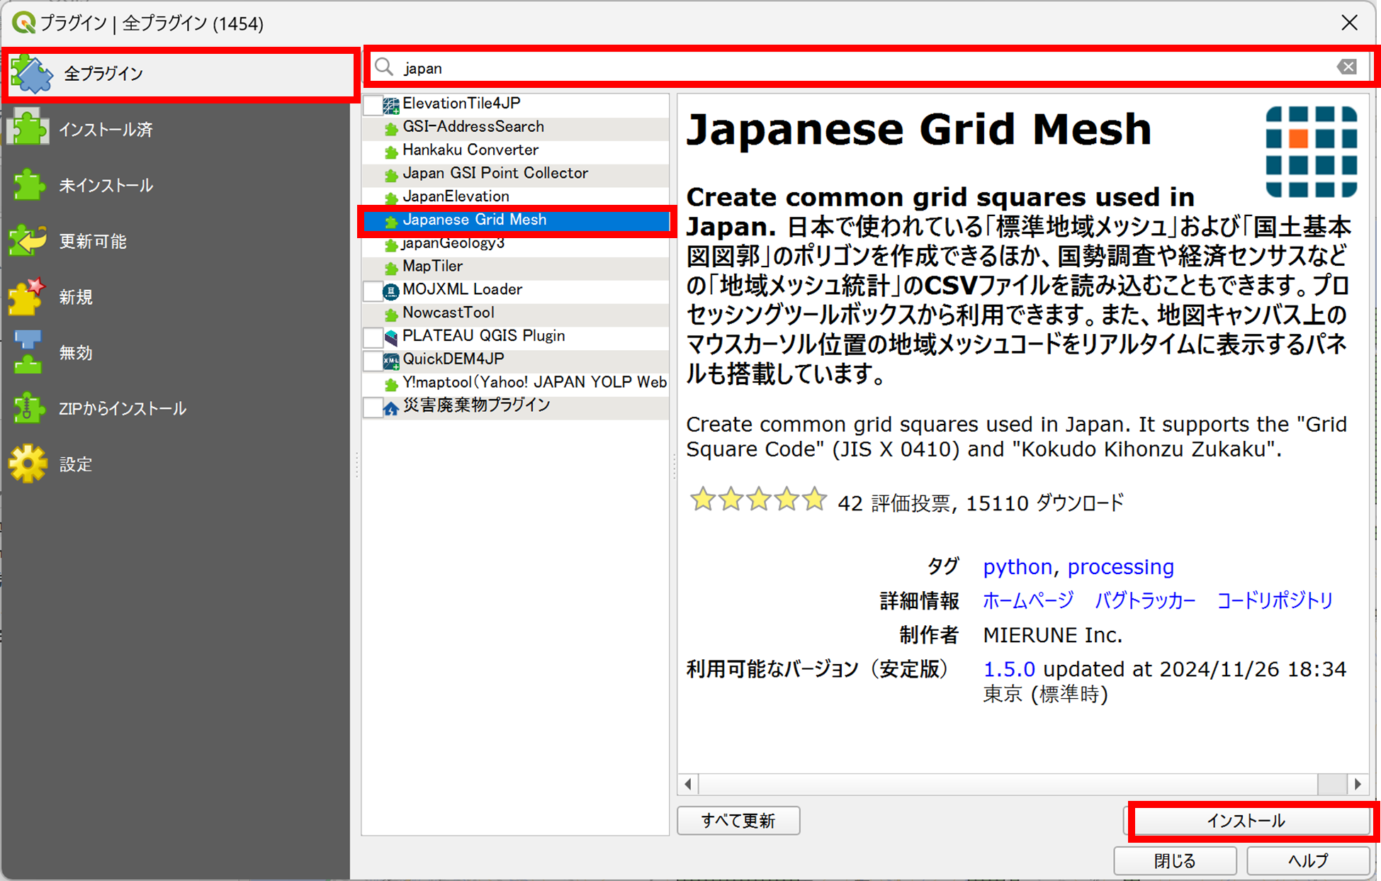1381x881 pixels.
Task: Click the すべて更新 (Upgrade All) button
Action: click(x=738, y=821)
